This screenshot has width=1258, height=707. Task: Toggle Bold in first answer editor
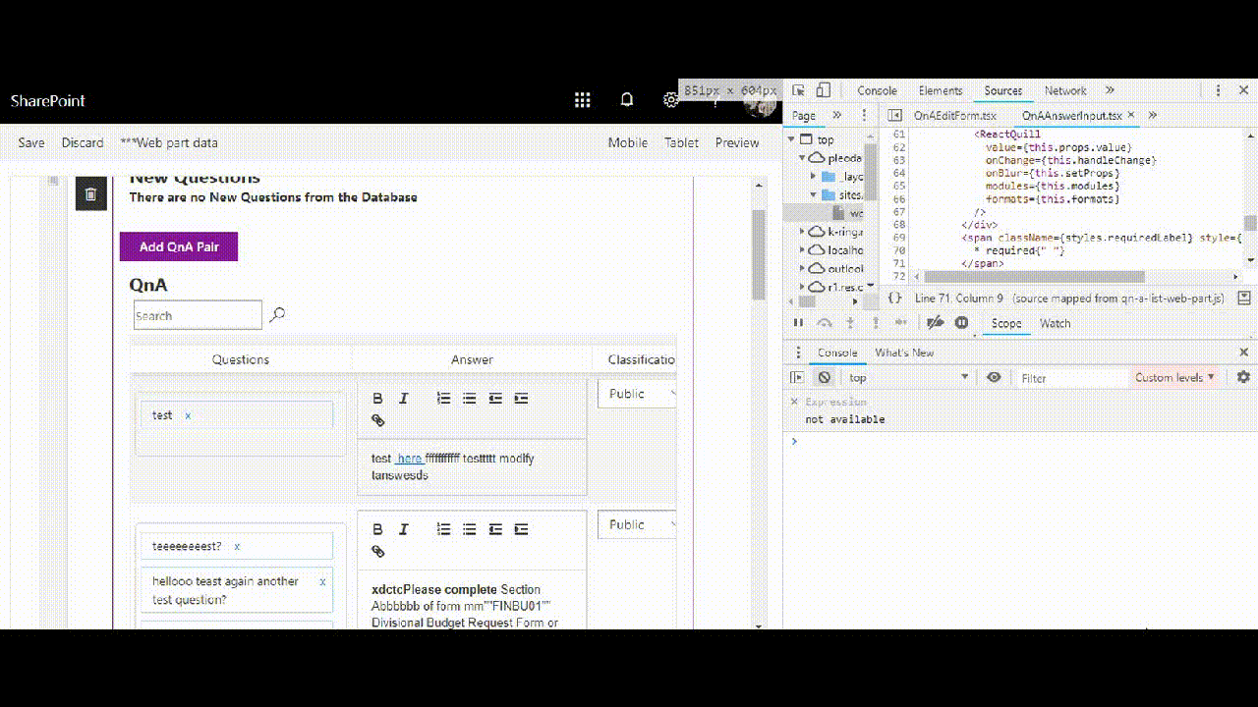point(377,399)
